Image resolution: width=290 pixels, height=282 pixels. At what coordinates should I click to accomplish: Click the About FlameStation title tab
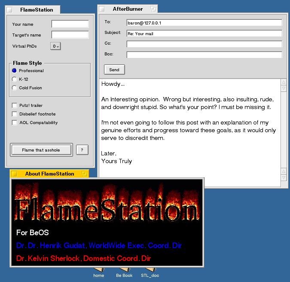(x=49, y=174)
